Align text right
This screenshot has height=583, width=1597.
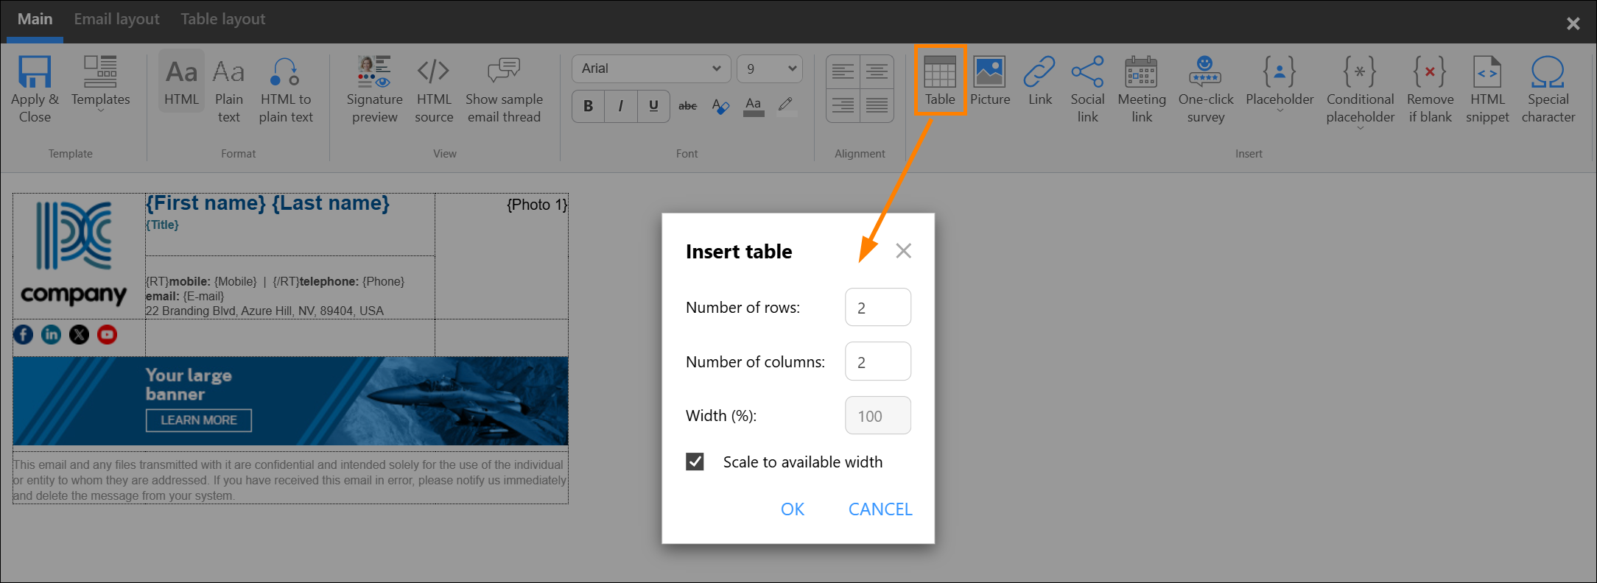click(x=843, y=106)
